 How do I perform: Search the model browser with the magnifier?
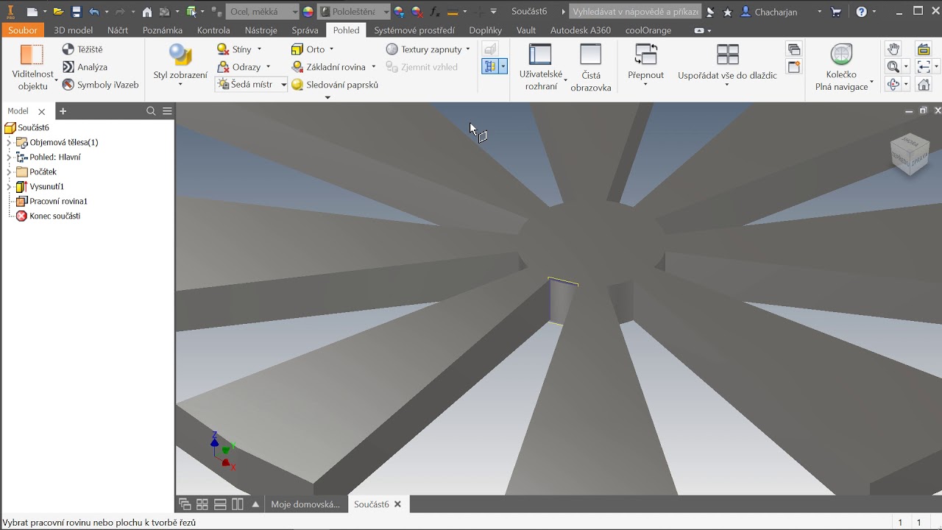tap(151, 111)
